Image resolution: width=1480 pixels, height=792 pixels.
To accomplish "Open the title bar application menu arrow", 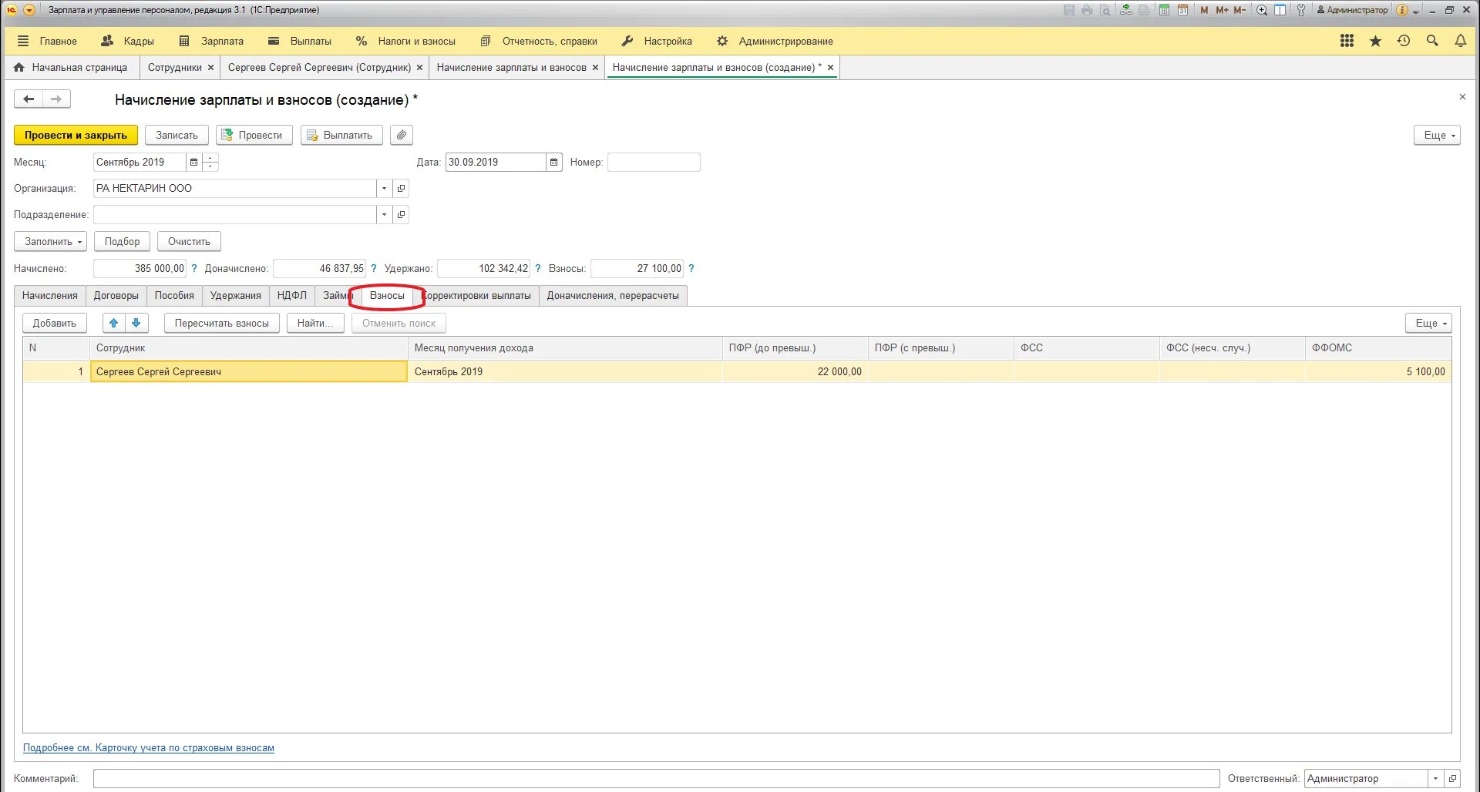I will click(29, 10).
